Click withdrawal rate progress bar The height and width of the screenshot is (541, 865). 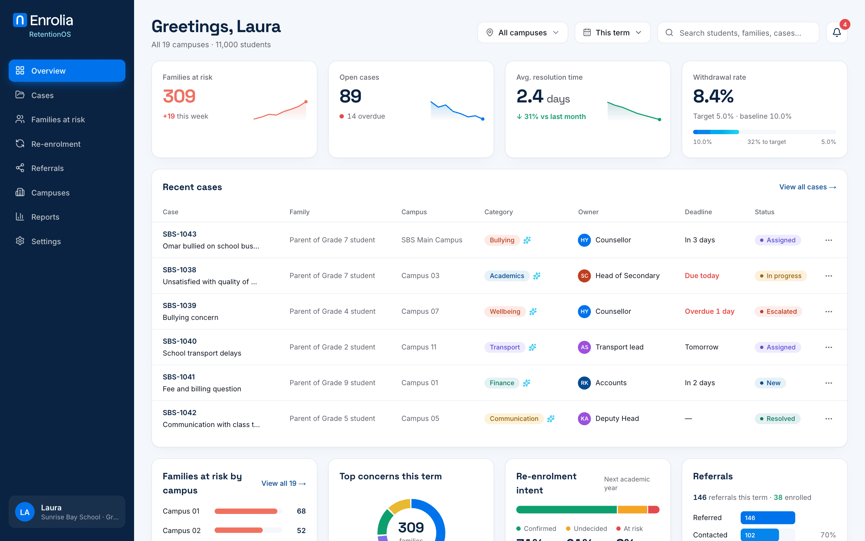coord(764,132)
